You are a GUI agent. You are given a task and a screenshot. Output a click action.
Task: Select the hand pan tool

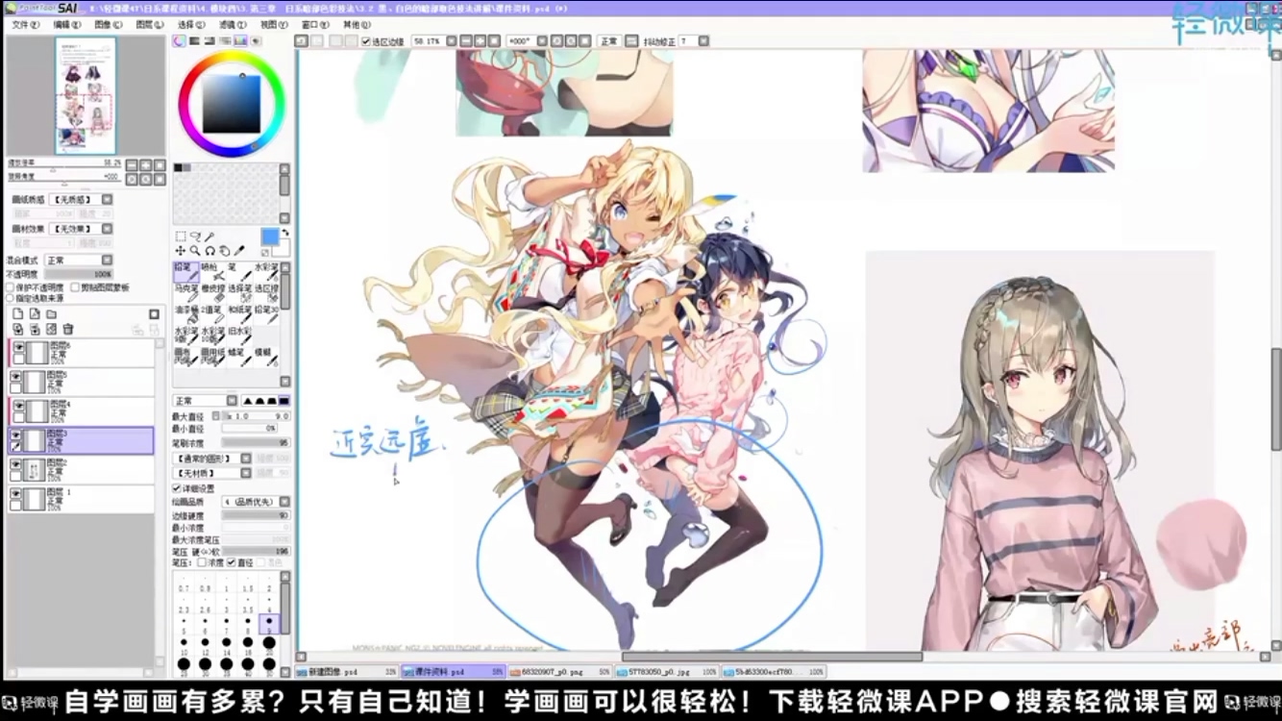[225, 251]
